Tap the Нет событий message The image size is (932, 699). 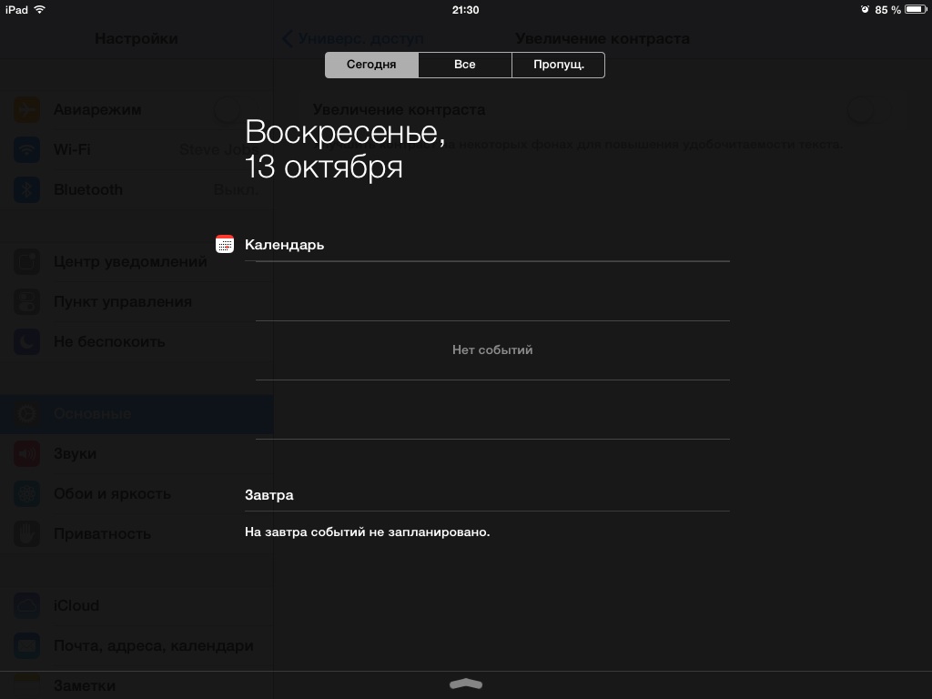coord(492,350)
